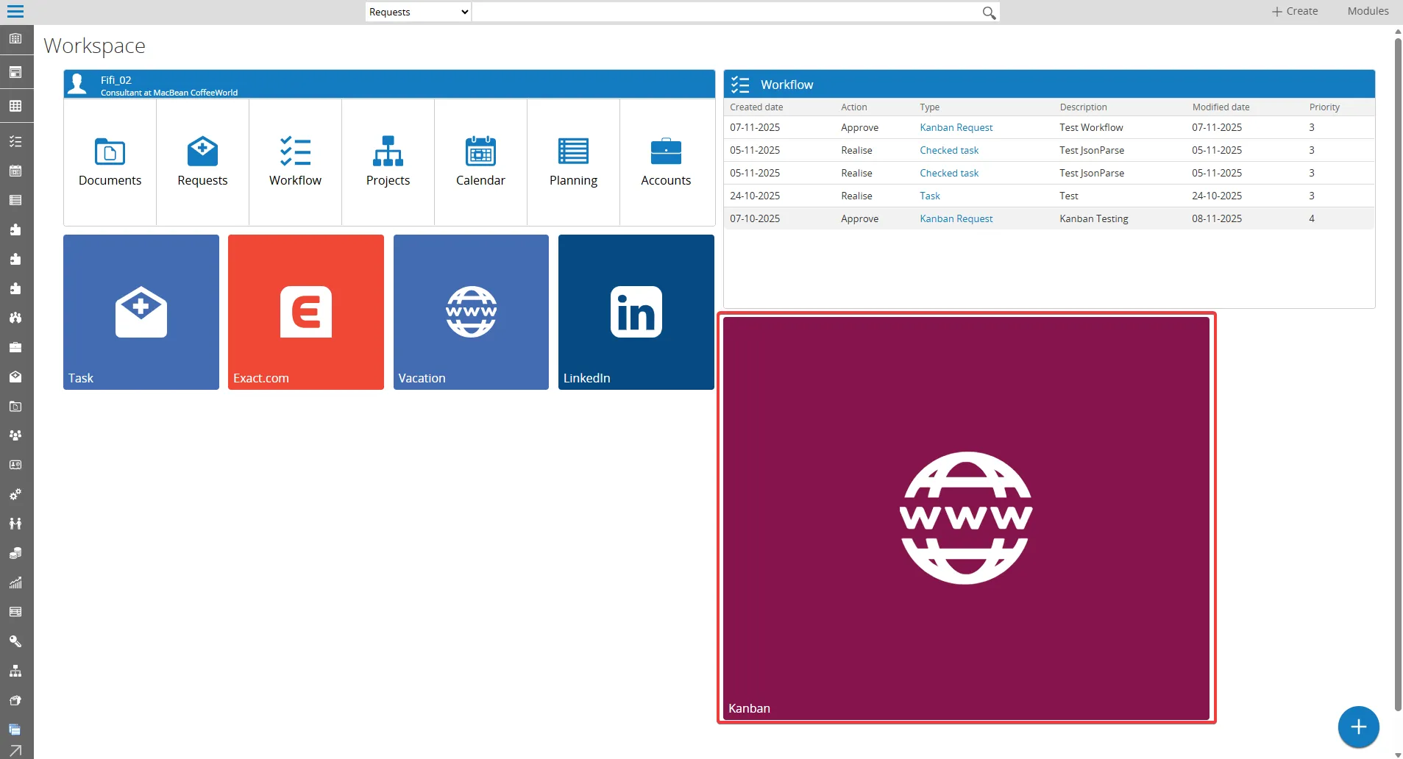The height and width of the screenshot is (759, 1403).
Task: Open the Calendar icon
Action: coord(480,152)
